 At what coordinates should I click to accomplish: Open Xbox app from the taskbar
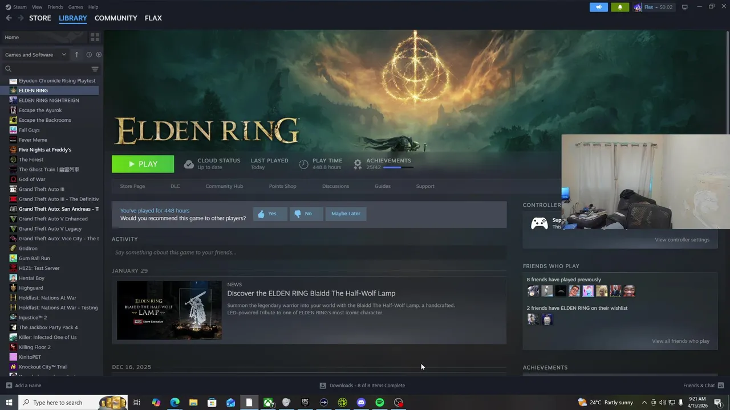point(267,403)
